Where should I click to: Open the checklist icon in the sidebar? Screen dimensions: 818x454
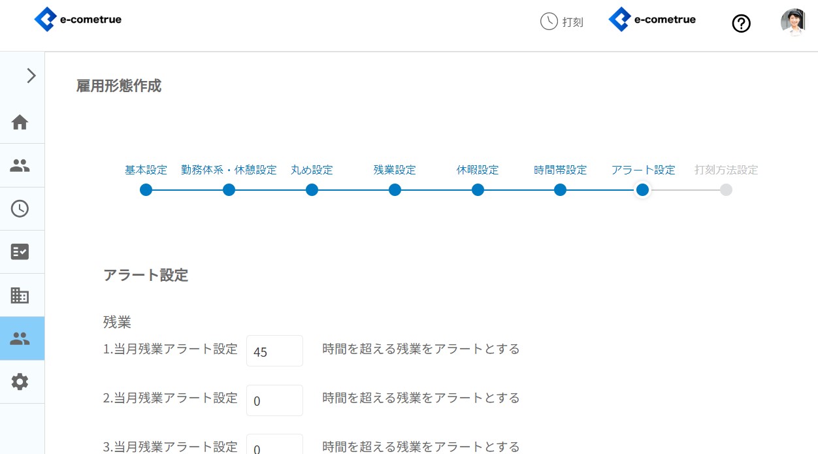click(20, 252)
